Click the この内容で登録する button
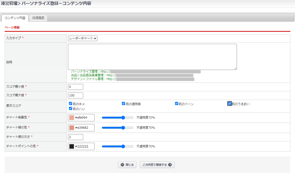This screenshot has height=174, width=295. coord(157,165)
